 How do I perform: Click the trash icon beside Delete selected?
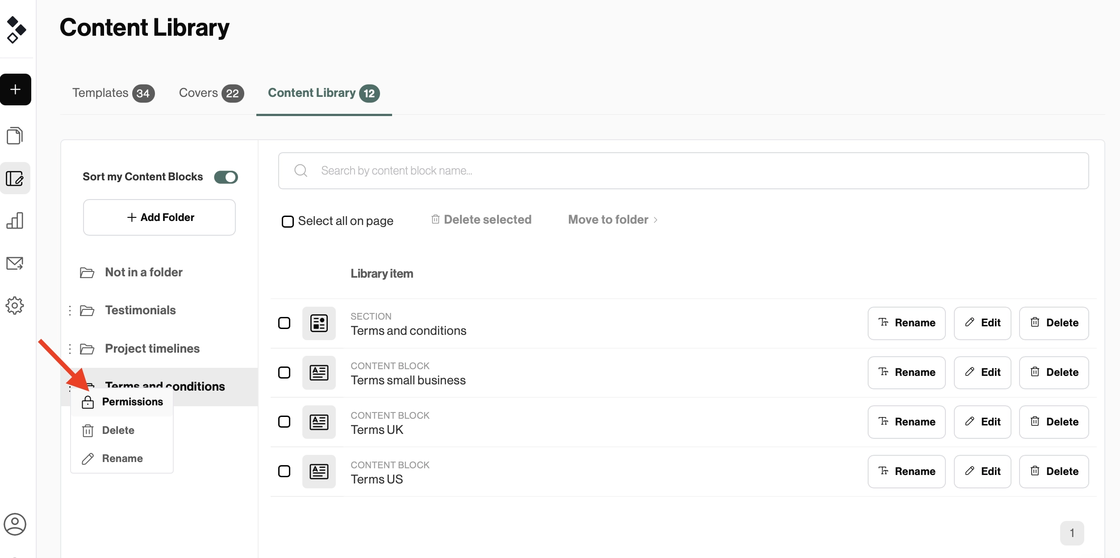click(x=435, y=219)
